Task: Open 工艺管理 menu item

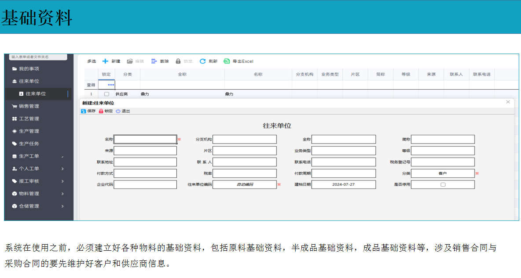Action: coord(29,119)
